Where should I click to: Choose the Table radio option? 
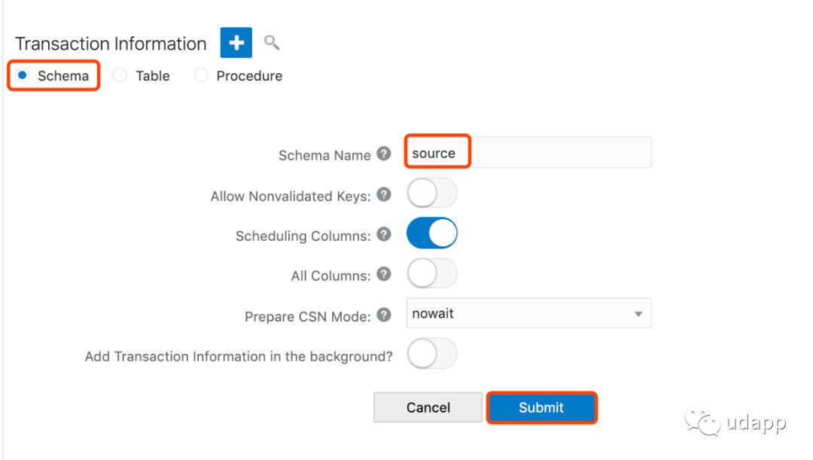coord(120,76)
